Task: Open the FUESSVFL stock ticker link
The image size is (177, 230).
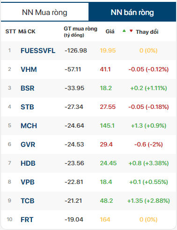Action: (38, 51)
